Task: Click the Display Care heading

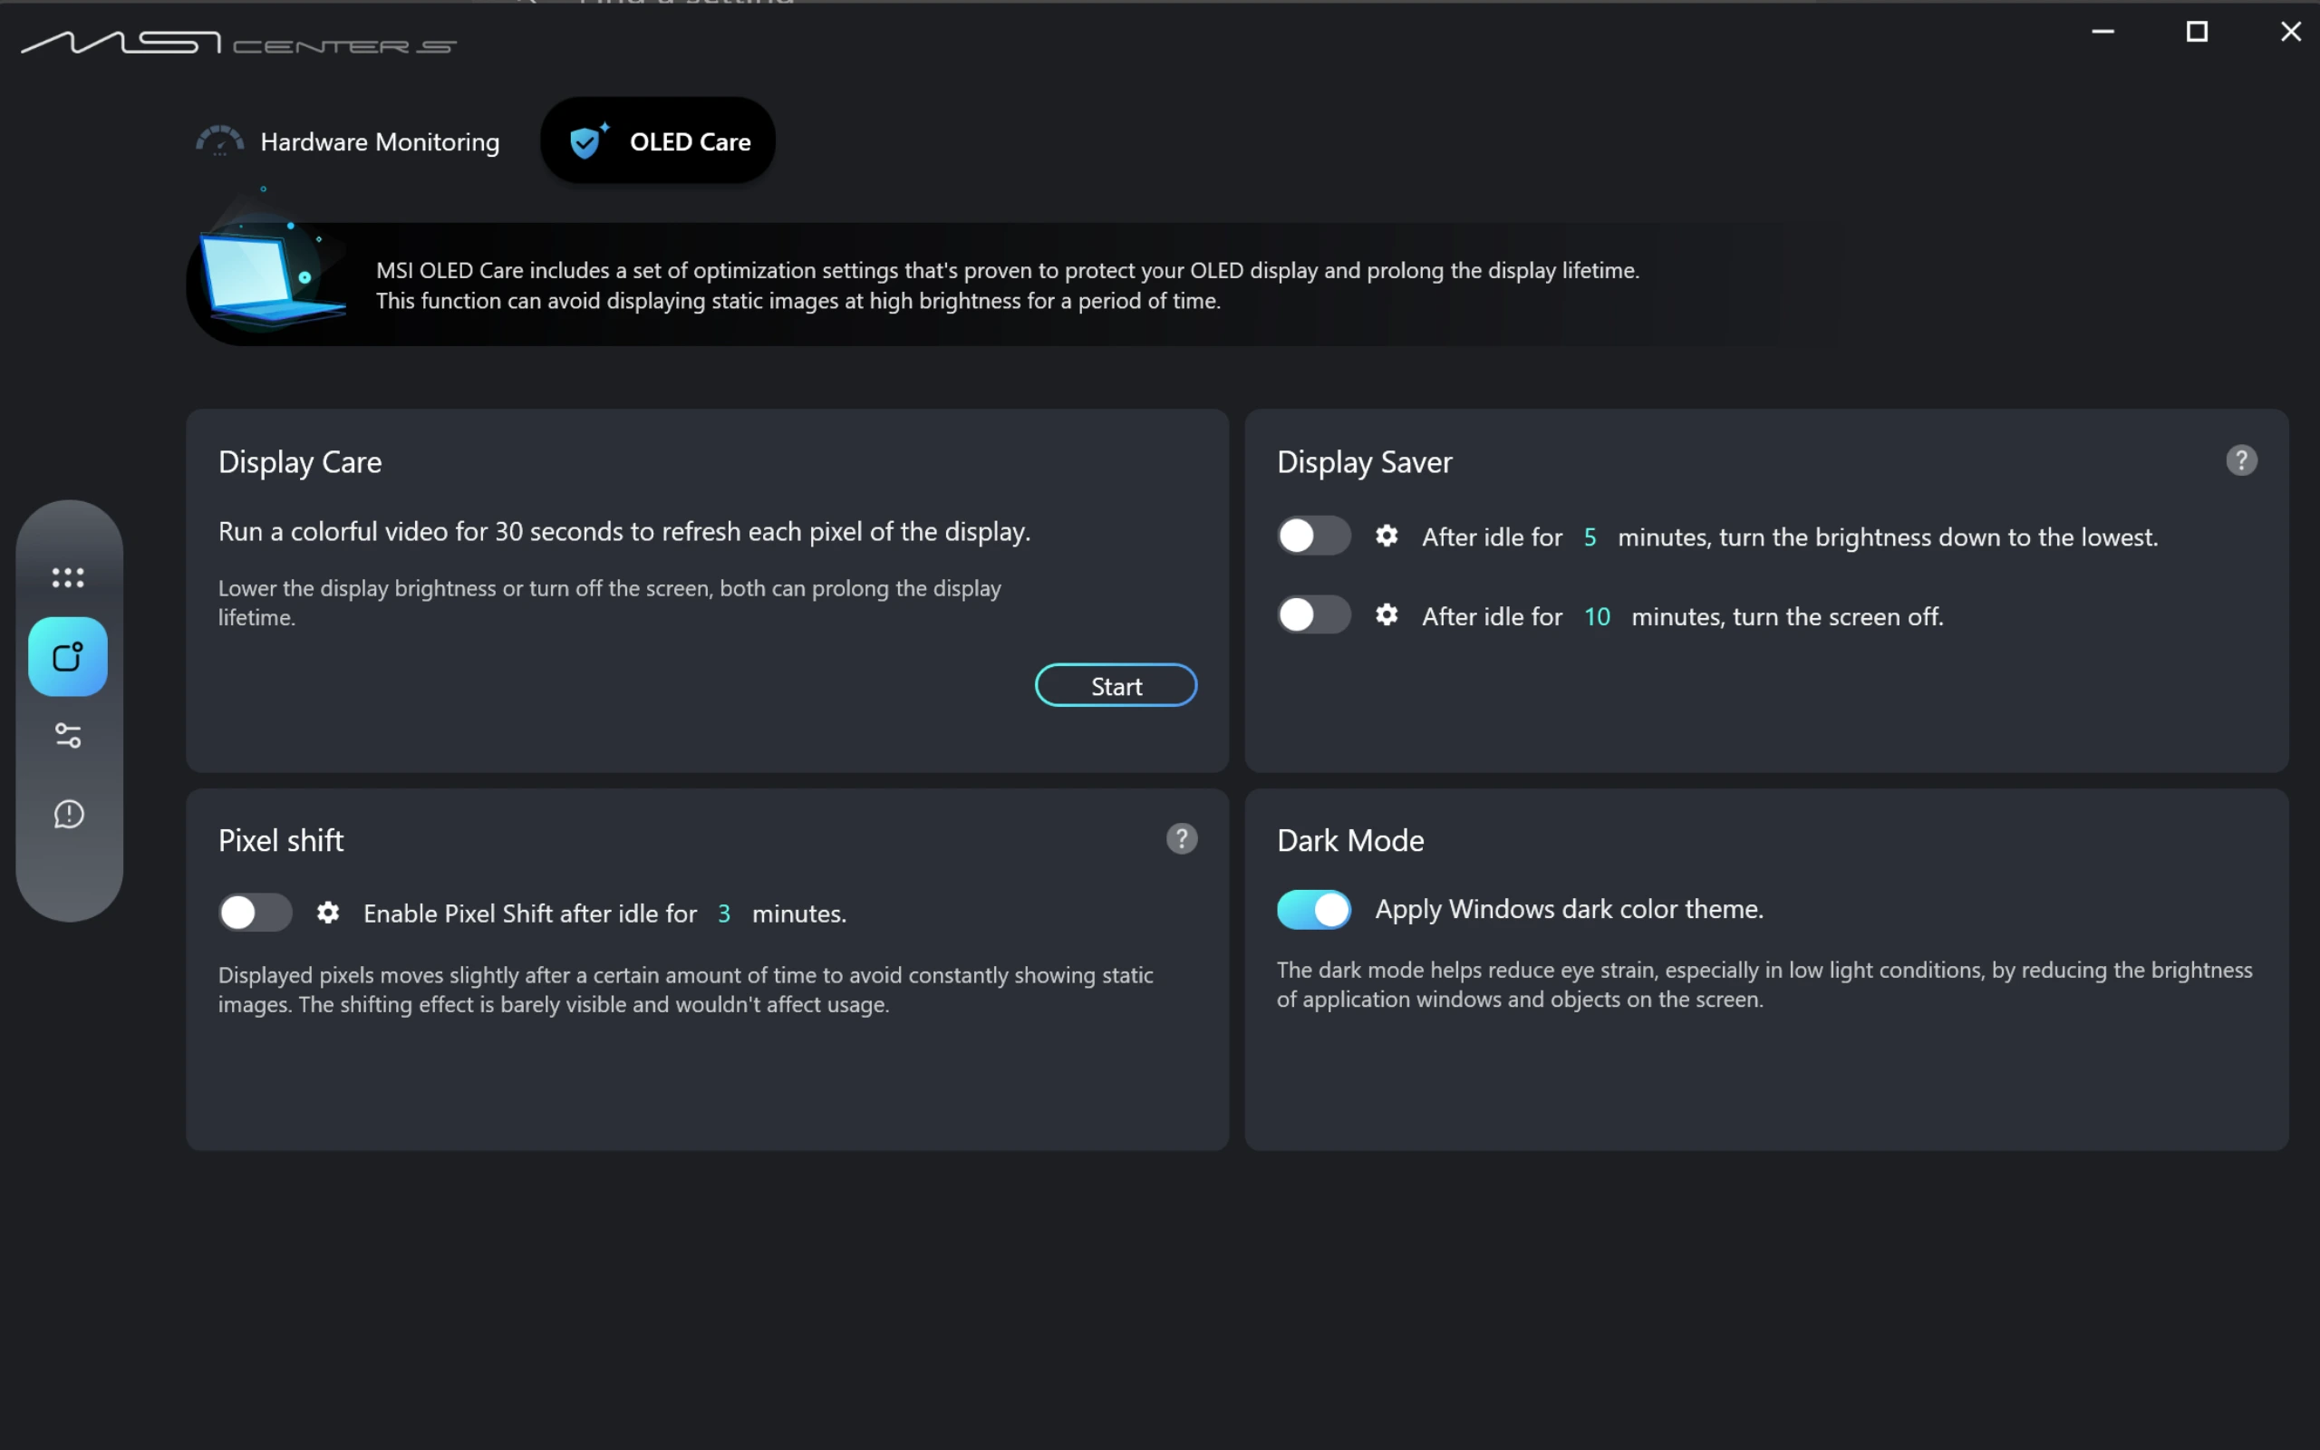Action: click(300, 462)
